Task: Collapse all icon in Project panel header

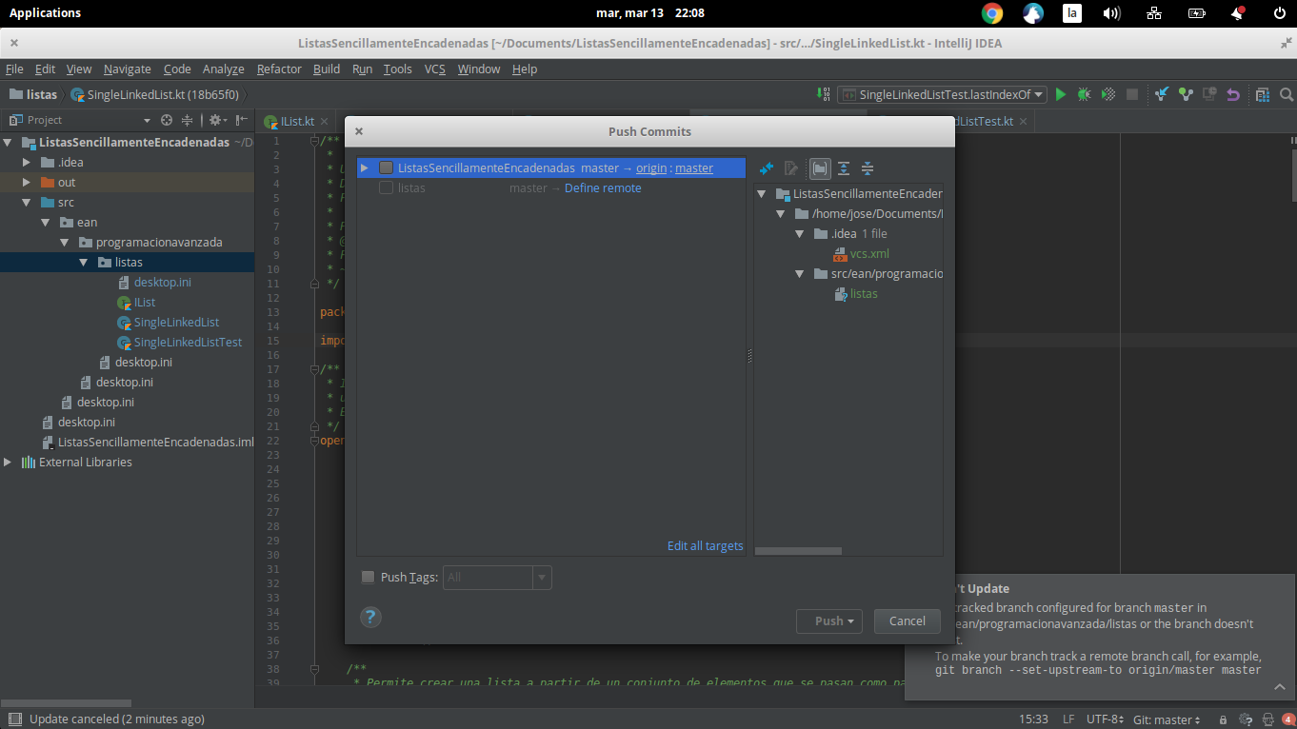Action: (188, 120)
